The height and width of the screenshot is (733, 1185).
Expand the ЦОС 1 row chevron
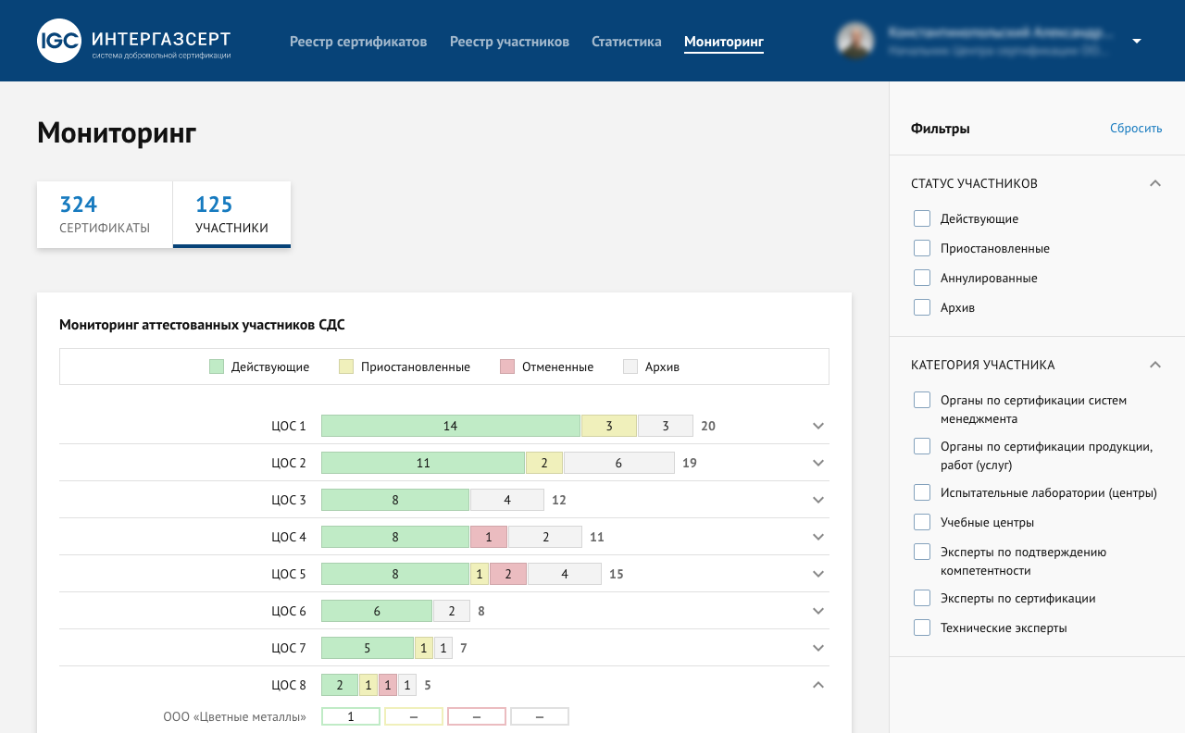[x=817, y=426]
